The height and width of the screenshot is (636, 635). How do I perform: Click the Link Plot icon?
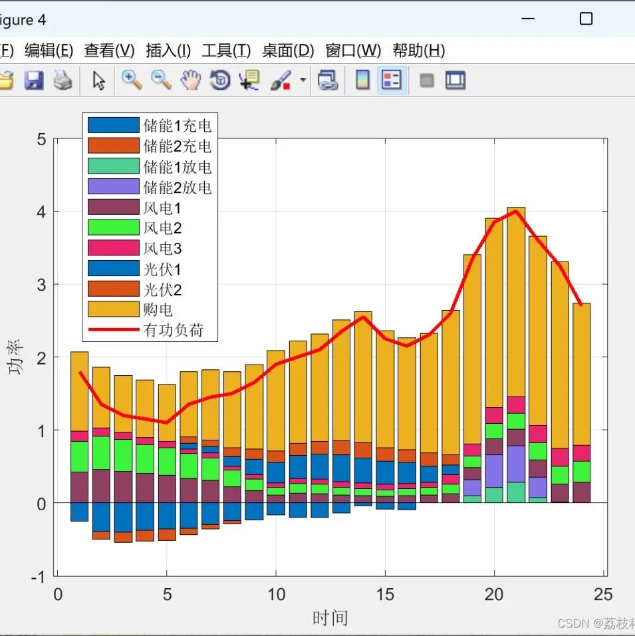point(328,80)
